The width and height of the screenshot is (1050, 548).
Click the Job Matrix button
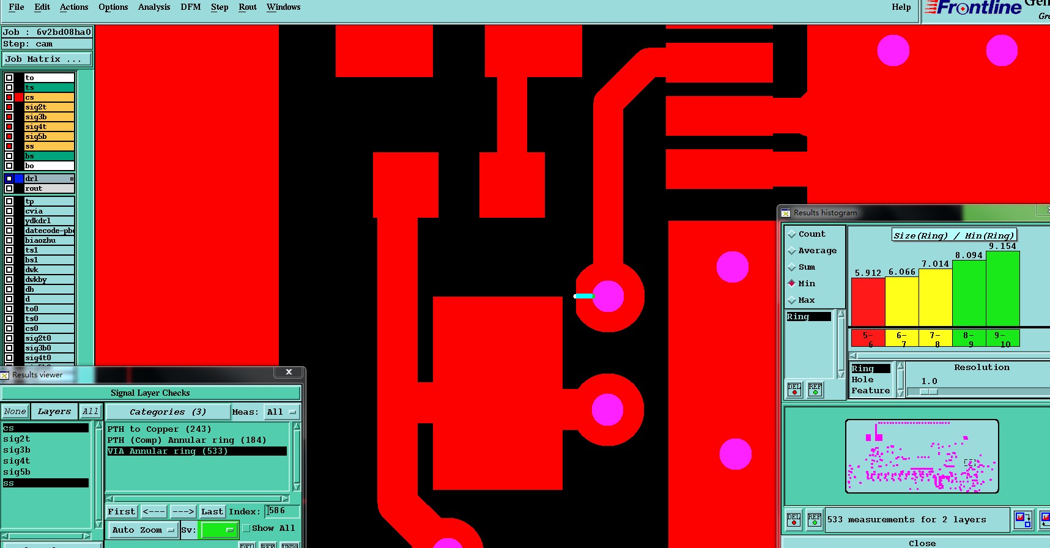(46, 59)
